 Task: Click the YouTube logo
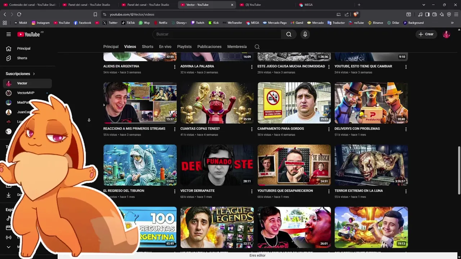(28, 34)
